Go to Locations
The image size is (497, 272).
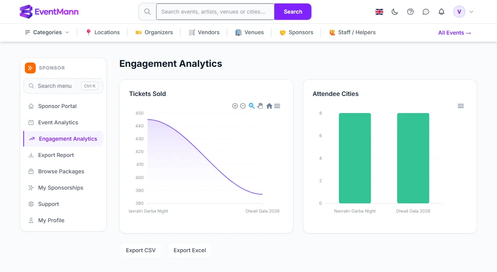(103, 32)
